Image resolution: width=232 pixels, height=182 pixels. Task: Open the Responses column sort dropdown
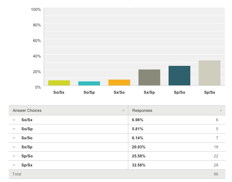tap(221, 111)
